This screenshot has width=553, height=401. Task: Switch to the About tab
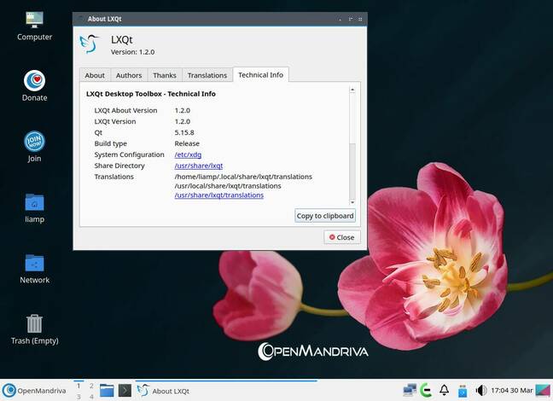(x=95, y=75)
